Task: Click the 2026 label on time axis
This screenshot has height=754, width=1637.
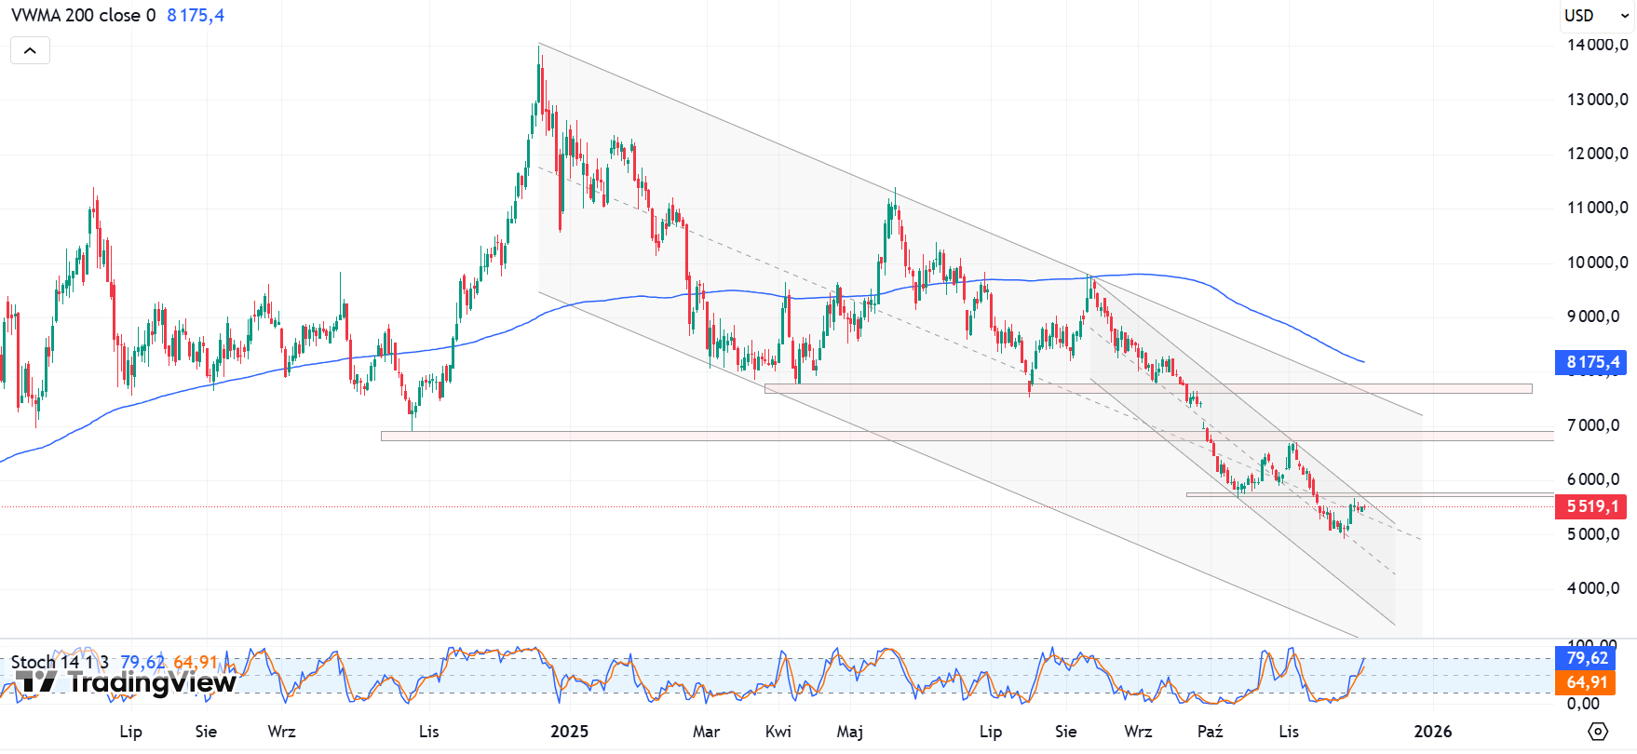Action: click(x=1432, y=732)
